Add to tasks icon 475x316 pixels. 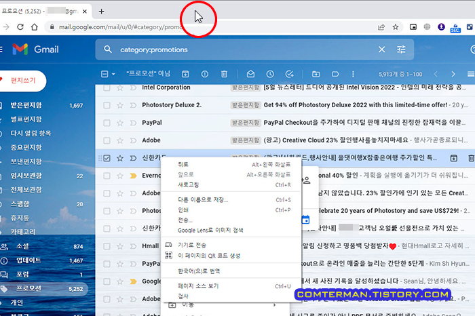pos(290,74)
